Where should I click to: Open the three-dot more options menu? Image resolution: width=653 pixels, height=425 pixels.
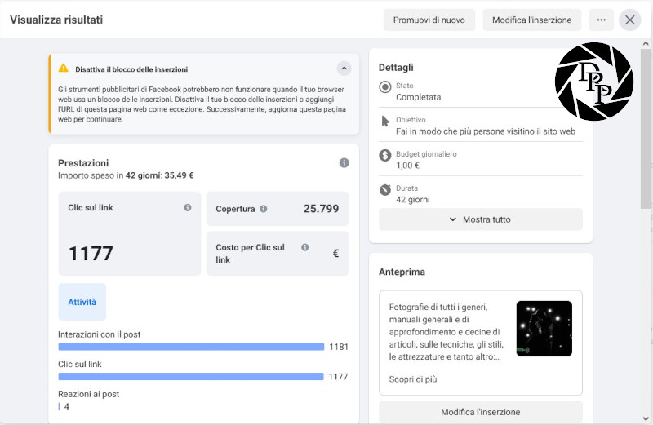point(602,20)
